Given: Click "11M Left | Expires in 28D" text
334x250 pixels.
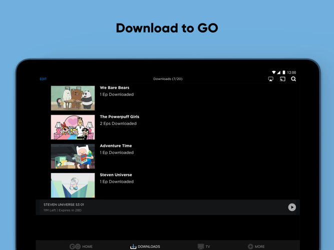Looking at the screenshot, I should (63, 210).
